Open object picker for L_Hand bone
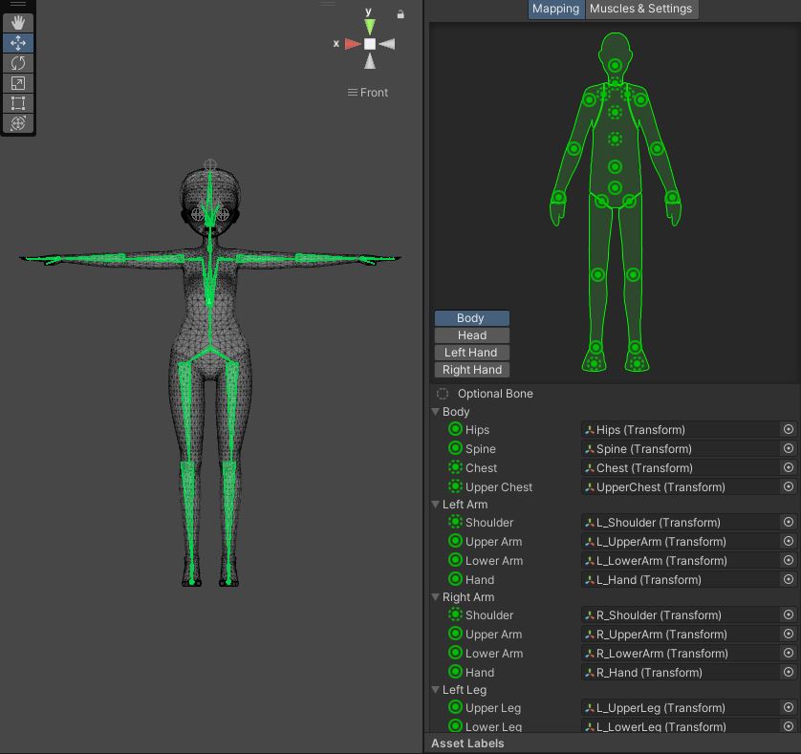This screenshot has height=754, width=801. tap(789, 580)
